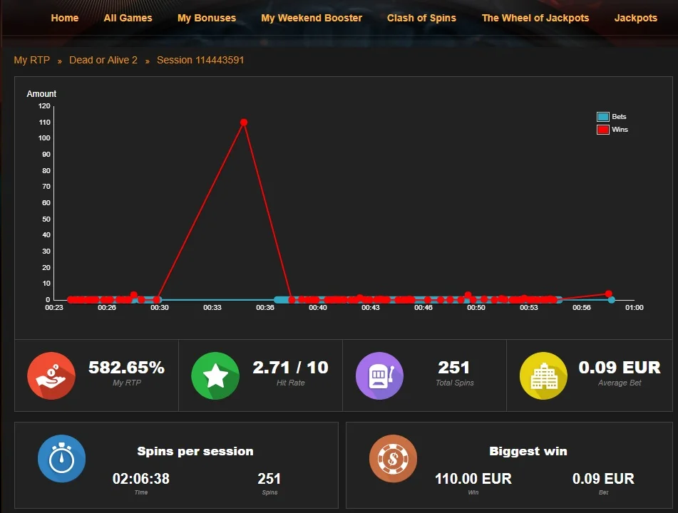Open The Wheel of Jackpots page
The height and width of the screenshot is (513, 678).
point(535,18)
